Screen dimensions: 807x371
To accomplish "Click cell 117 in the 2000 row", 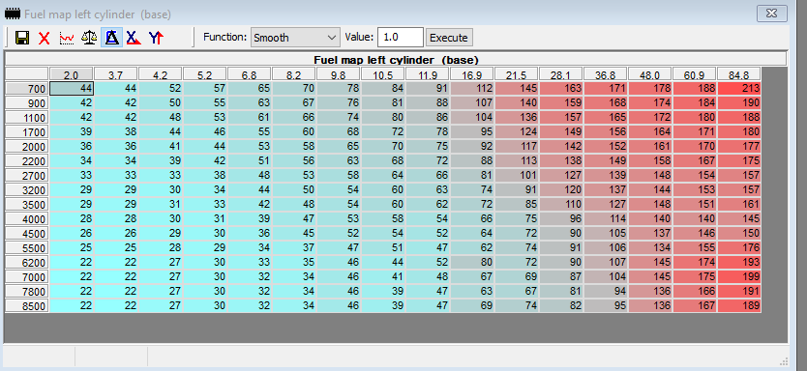I will pos(516,147).
